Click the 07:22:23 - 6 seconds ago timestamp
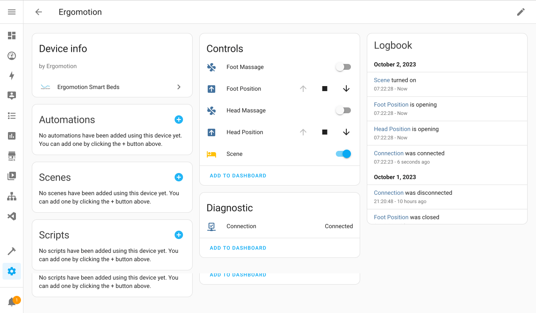Screen dimensions: 536x313 click(x=402, y=162)
